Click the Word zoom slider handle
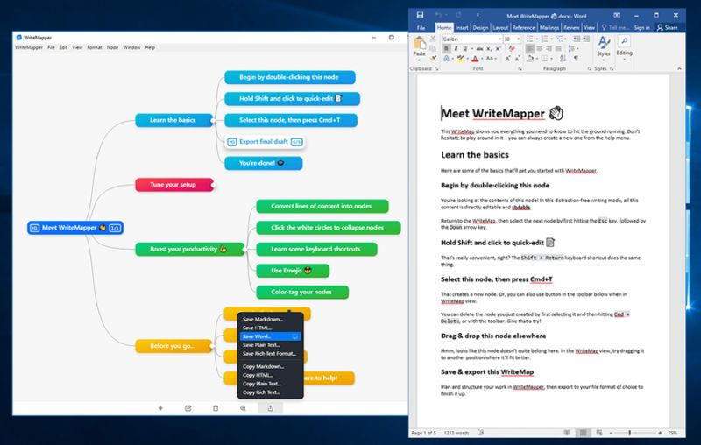The image size is (701, 445). click(629, 433)
